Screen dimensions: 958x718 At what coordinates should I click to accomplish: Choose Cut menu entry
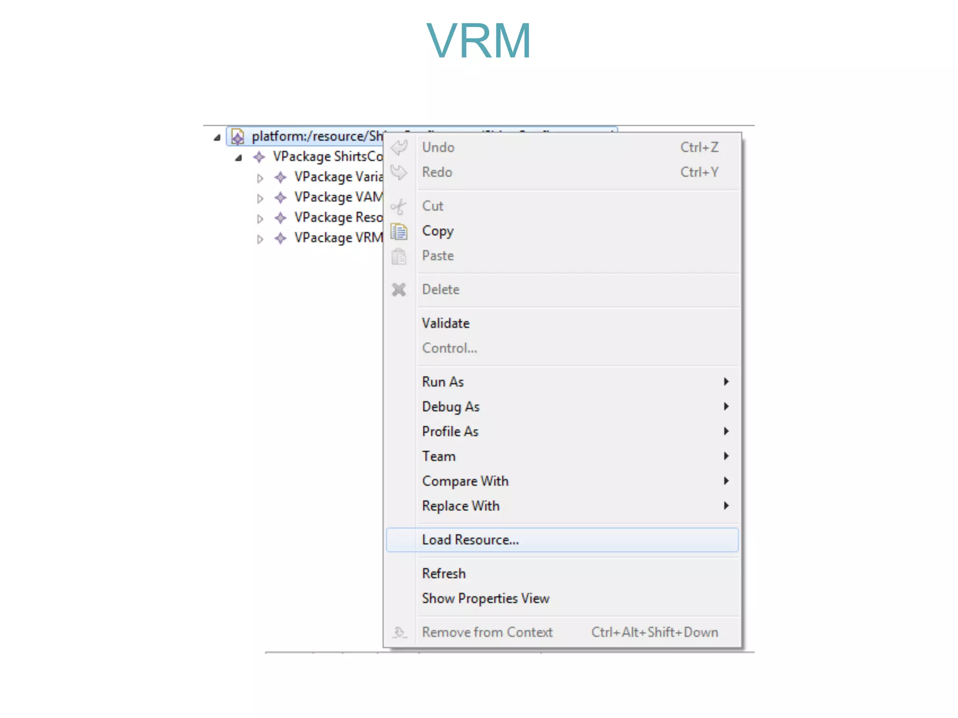[x=562, y=206]
